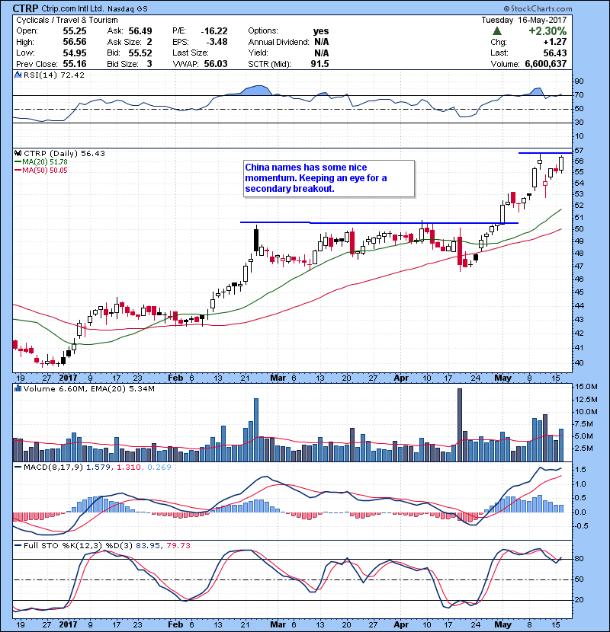The height and width of the screenshot is (632, 610).
Task: Click the MACD signal value 1.310
Action: pos(128,467)
